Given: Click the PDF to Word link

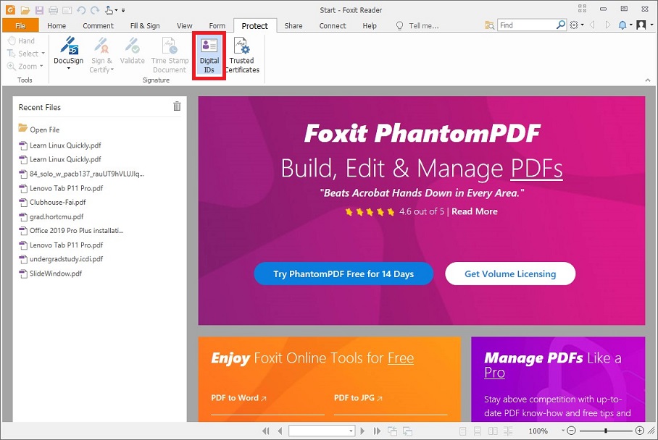Looking at the screenshot, I should pyautogui.click(x=238, y=398).
